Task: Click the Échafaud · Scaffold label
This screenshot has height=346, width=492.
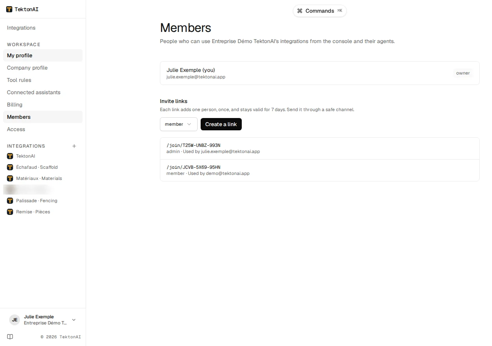Action: [37, 167]
